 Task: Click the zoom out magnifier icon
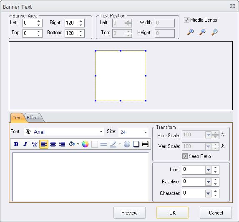coord(202,32)
